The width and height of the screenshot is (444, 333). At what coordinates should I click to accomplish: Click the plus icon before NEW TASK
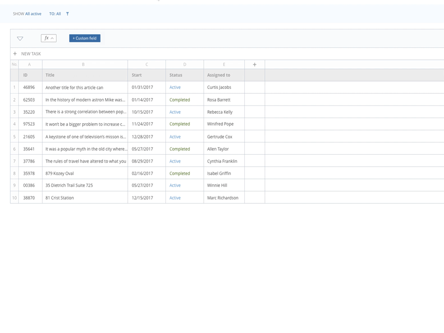point(15,53)
